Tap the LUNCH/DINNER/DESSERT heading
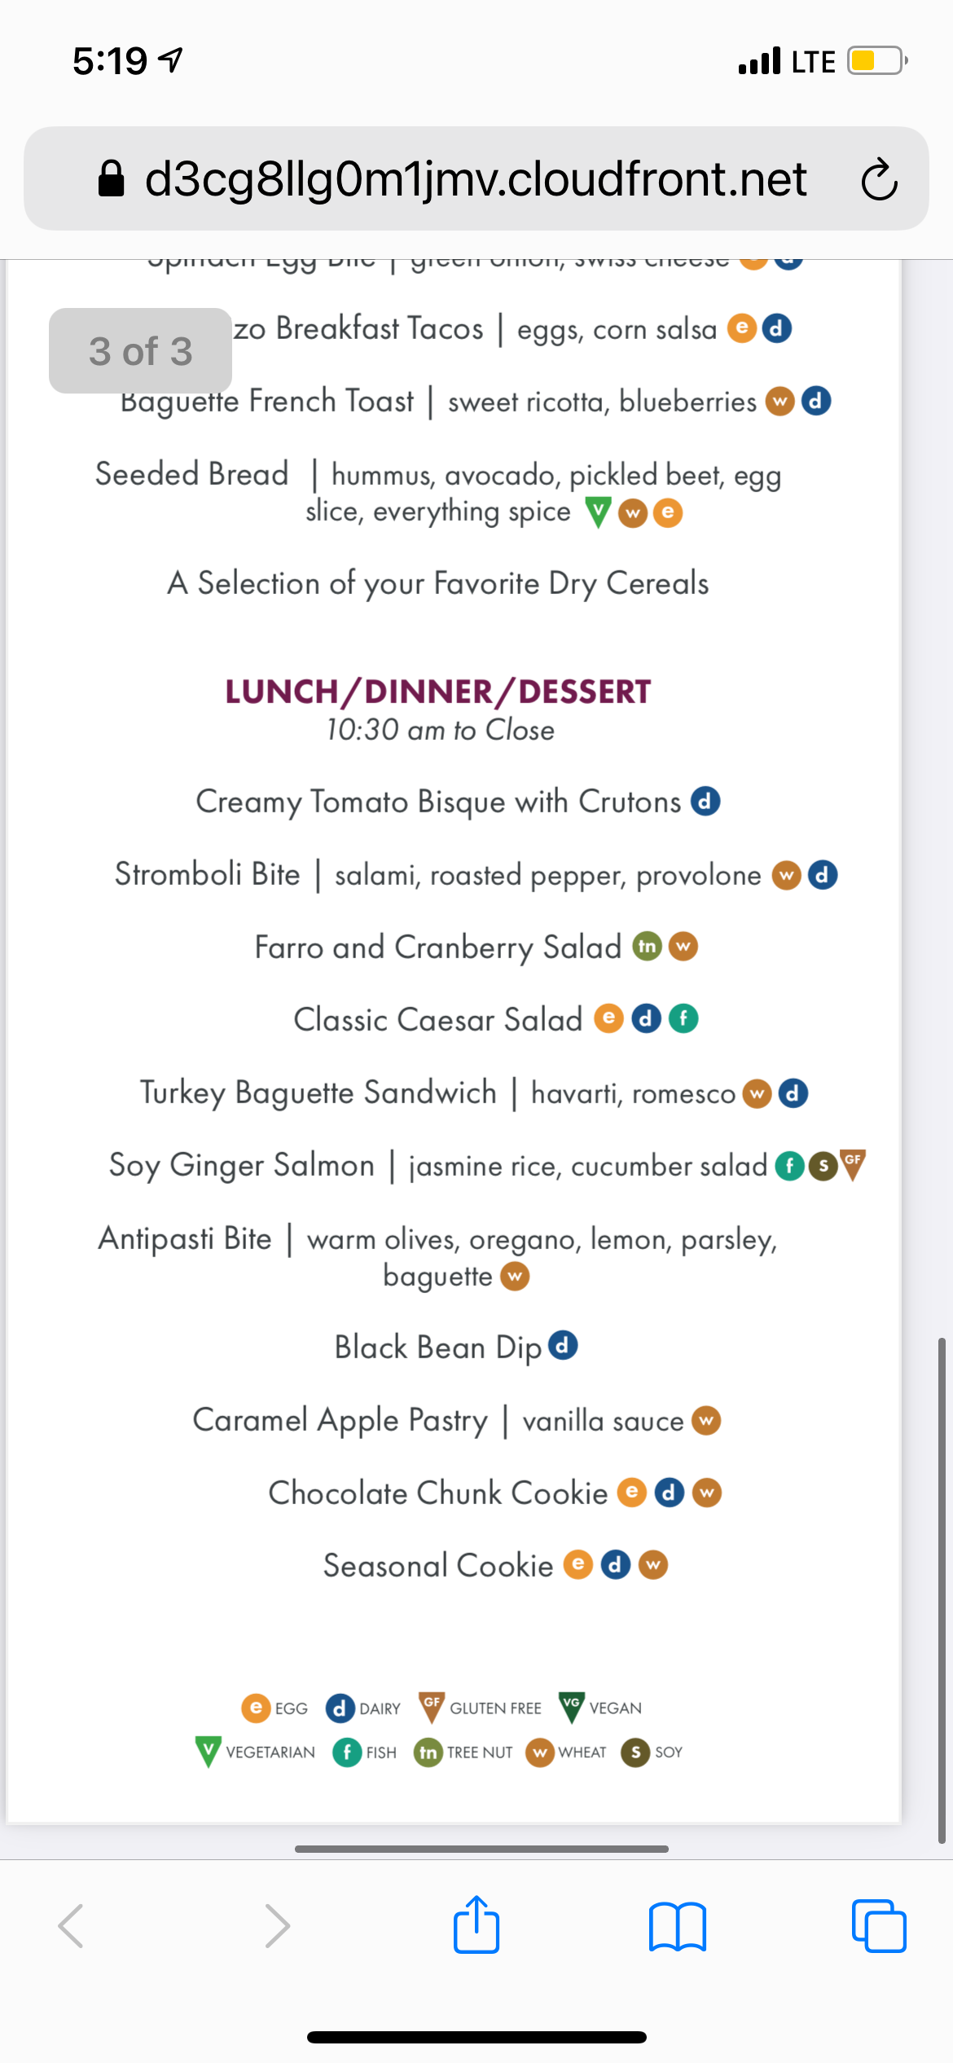 tap(438, 692)
